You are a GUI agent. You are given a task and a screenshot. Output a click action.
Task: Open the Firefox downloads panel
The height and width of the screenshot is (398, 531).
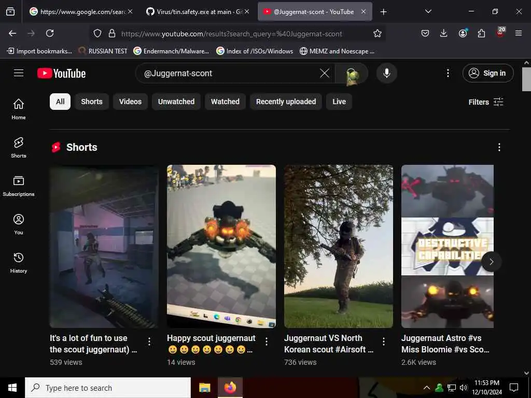click(x=444, y=33)
